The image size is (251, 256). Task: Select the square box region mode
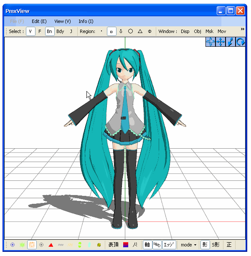(112, 31)
